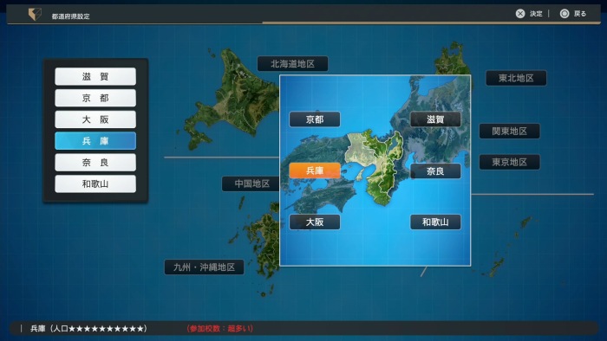The width and height of the screenshot is (607, 341).
Task: Click 和歌山 label on the Kinki map
Action: point(435,222)
